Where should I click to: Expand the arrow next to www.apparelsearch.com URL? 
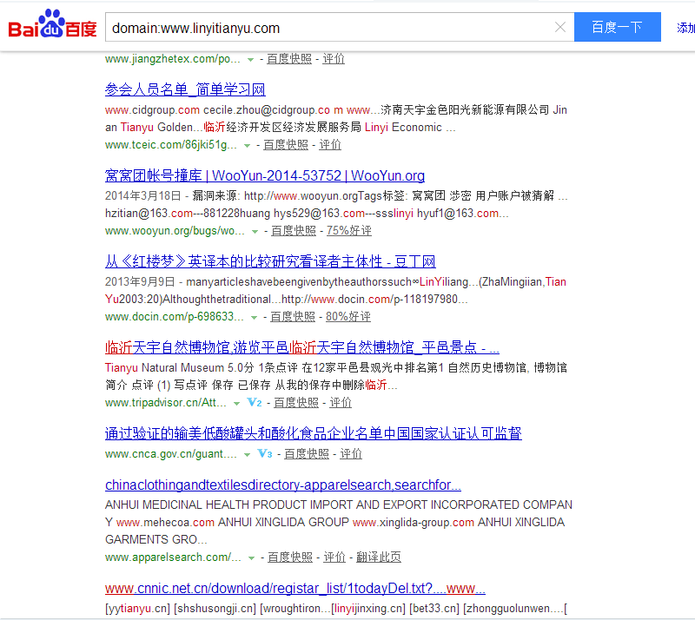click(251, 557)
